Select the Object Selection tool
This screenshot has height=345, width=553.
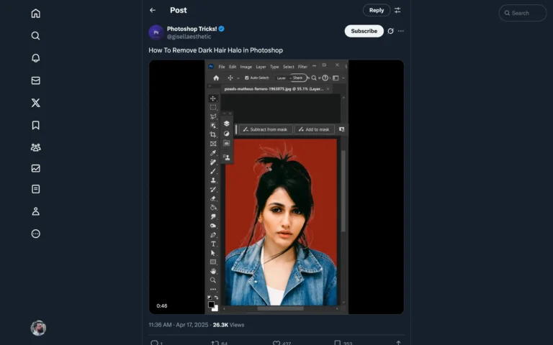[x=212, y=126]
